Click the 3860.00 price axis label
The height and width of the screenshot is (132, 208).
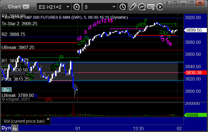click(x=193, y=54)
